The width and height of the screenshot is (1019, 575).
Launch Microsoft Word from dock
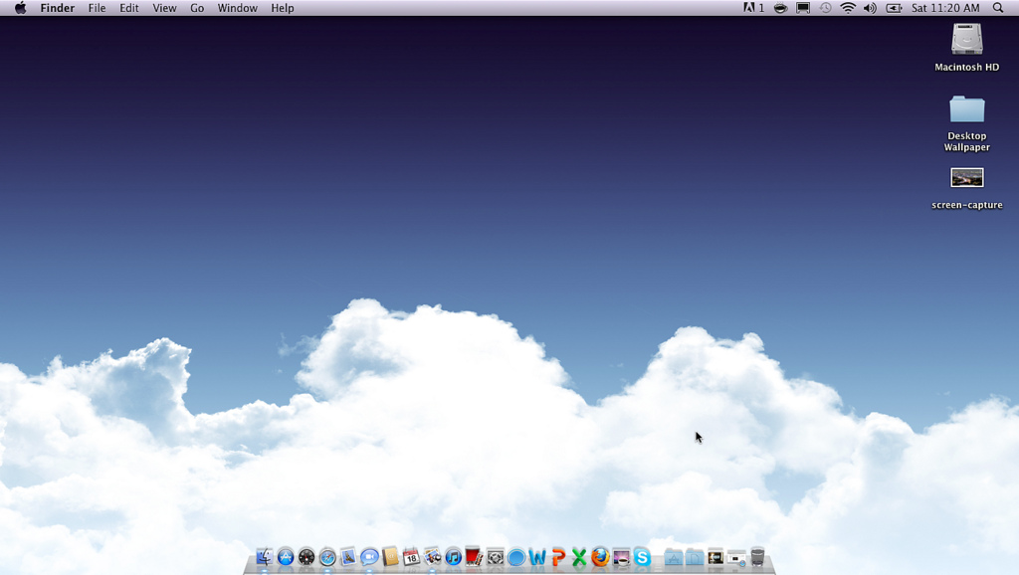(536, 557)
